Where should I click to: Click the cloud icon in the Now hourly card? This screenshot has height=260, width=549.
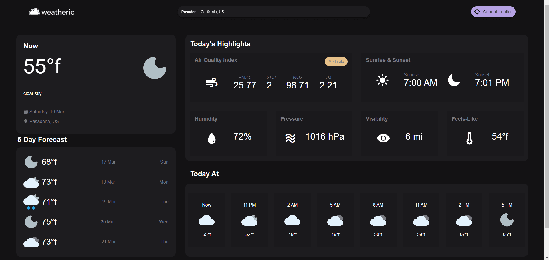pyautogui.click(x=207, y=220)
